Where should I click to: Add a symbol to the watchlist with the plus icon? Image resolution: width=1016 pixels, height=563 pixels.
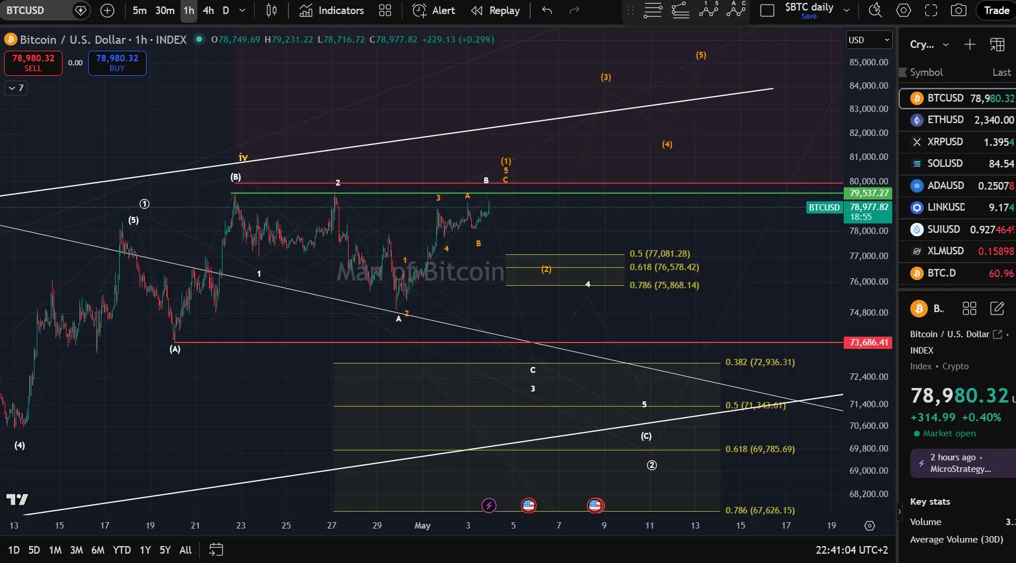point(969,44)
